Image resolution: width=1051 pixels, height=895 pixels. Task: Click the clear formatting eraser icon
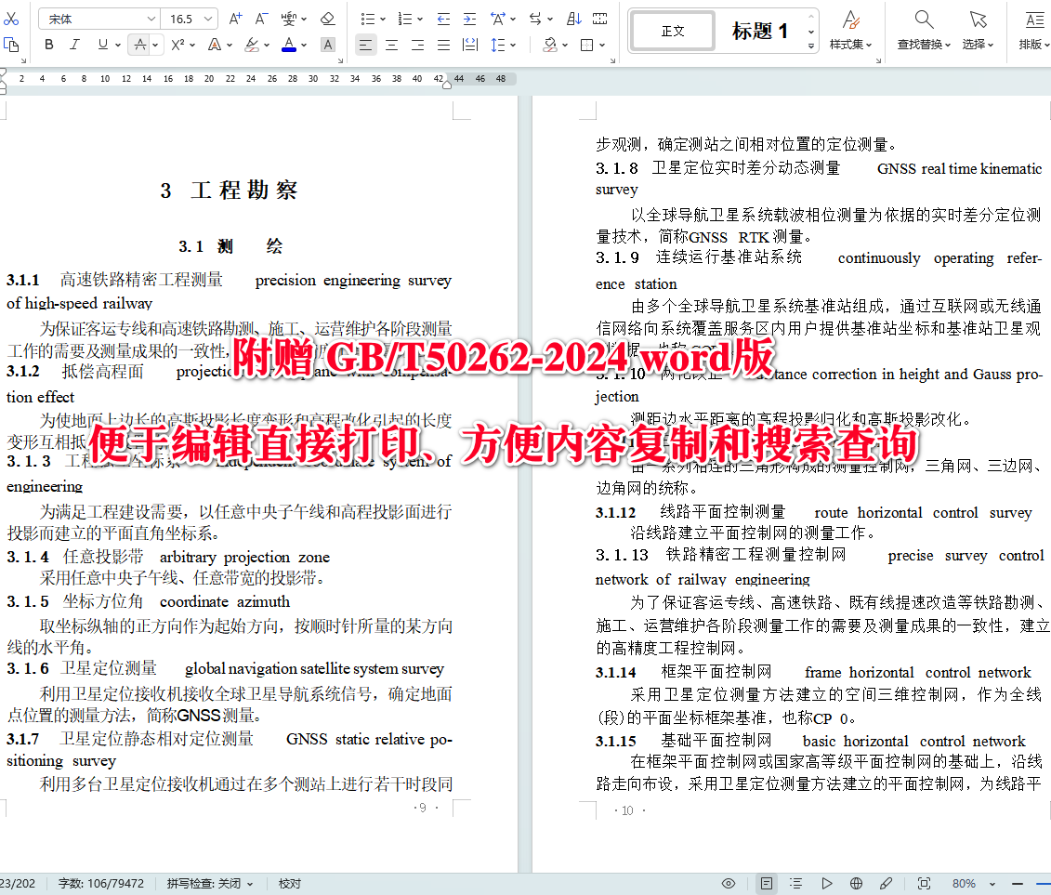coord(327,17)
